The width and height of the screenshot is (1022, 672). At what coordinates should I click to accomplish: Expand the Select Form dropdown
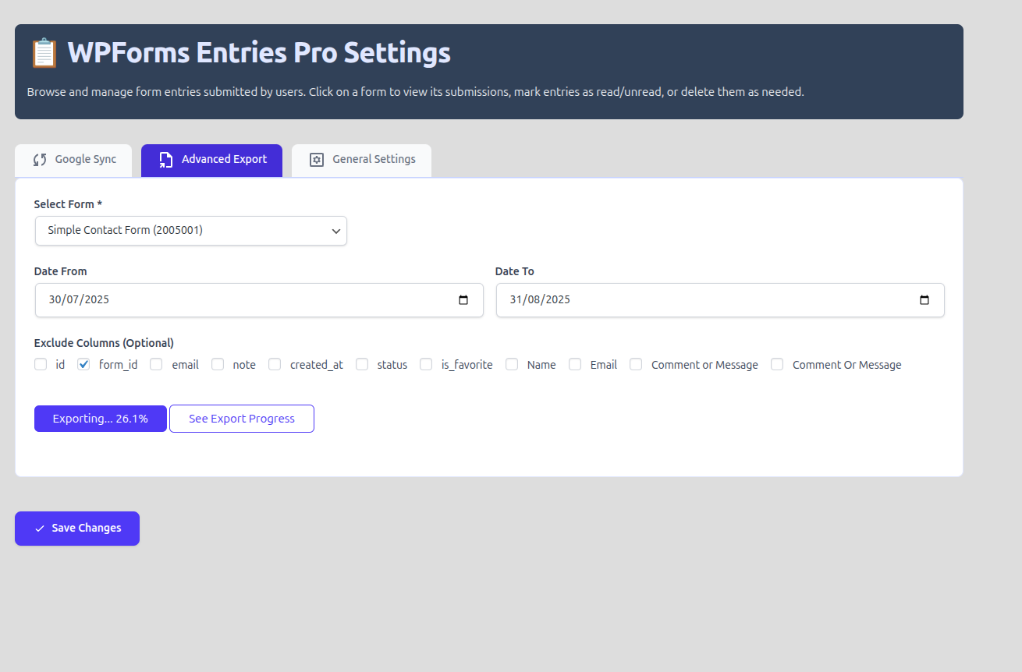pos(191,231)
